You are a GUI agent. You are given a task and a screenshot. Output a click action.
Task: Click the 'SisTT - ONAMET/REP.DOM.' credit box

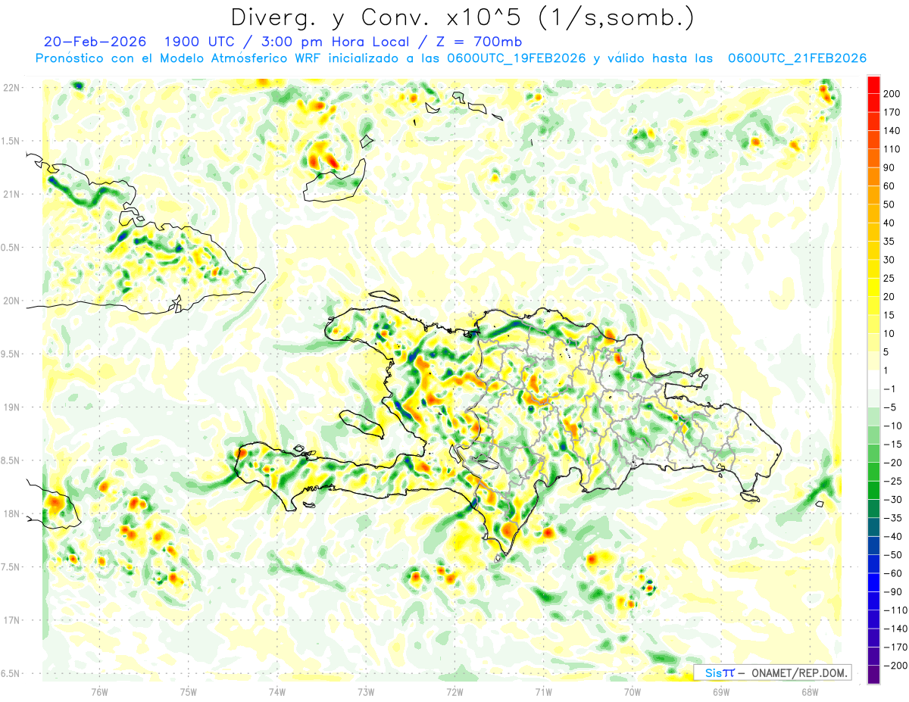773,672
